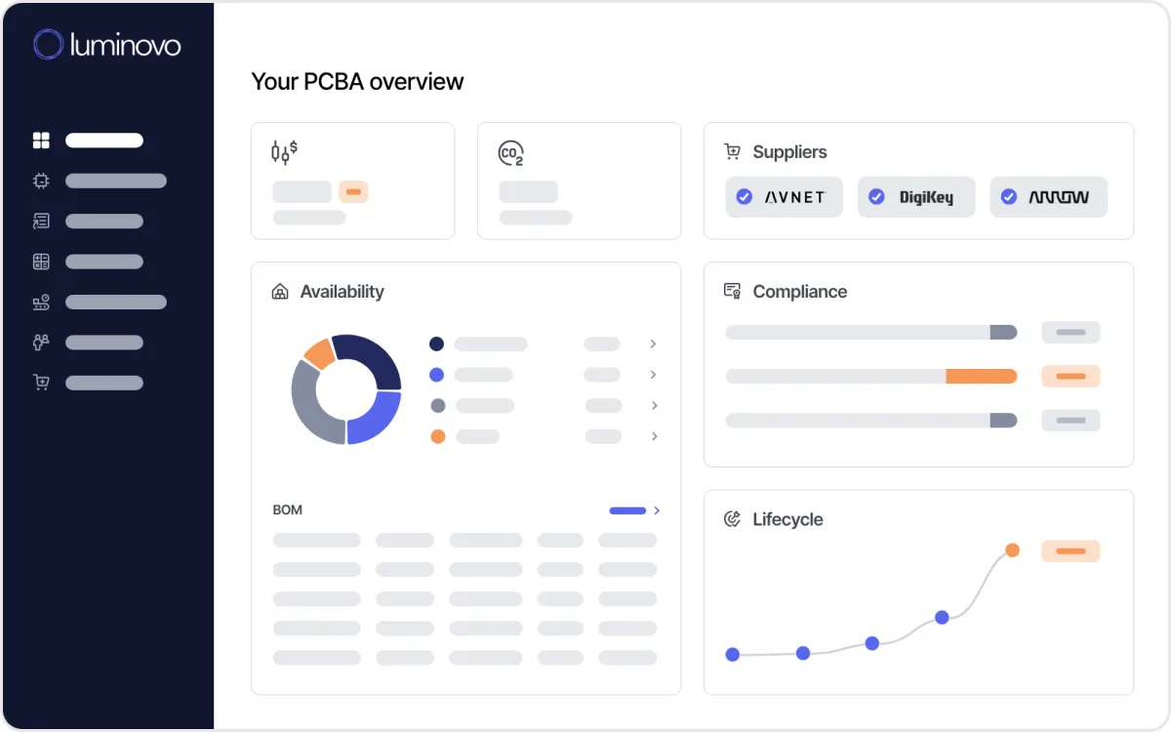Uncheck the DigiKey supplier checkbox
Viewport: 1171px width, 732px height.
pyautogui.click(x=876, y=197)
